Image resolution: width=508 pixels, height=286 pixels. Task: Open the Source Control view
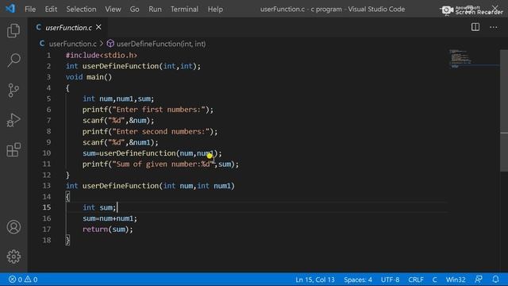coord(13,90)
